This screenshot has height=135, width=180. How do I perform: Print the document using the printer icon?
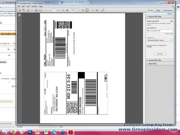(x=36, y=10)
